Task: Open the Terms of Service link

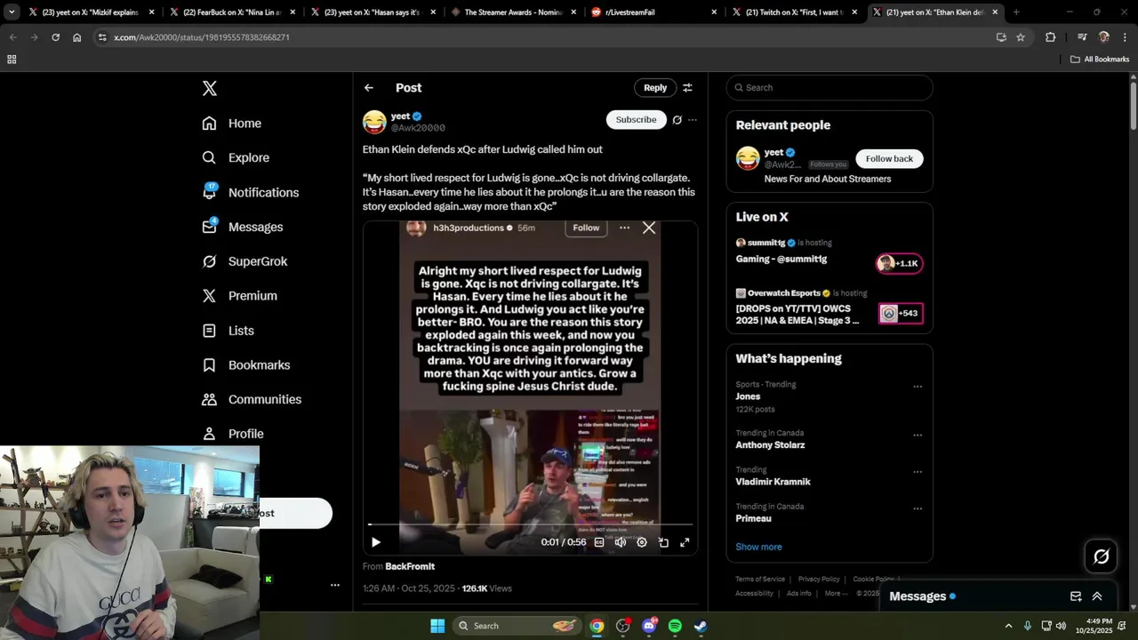Action: tap(760, 580)
